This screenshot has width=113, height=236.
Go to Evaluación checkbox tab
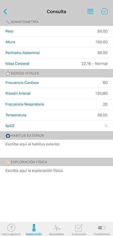point(79,230)
